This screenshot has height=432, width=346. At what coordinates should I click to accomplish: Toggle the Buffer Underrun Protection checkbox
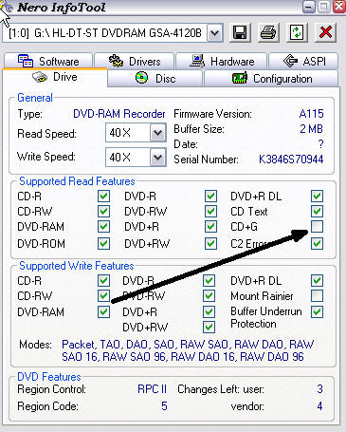317,311
